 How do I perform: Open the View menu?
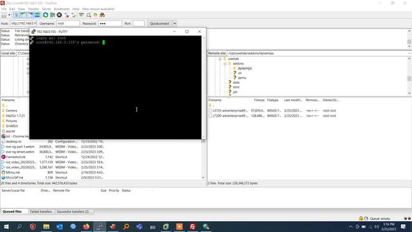point(21,9)
